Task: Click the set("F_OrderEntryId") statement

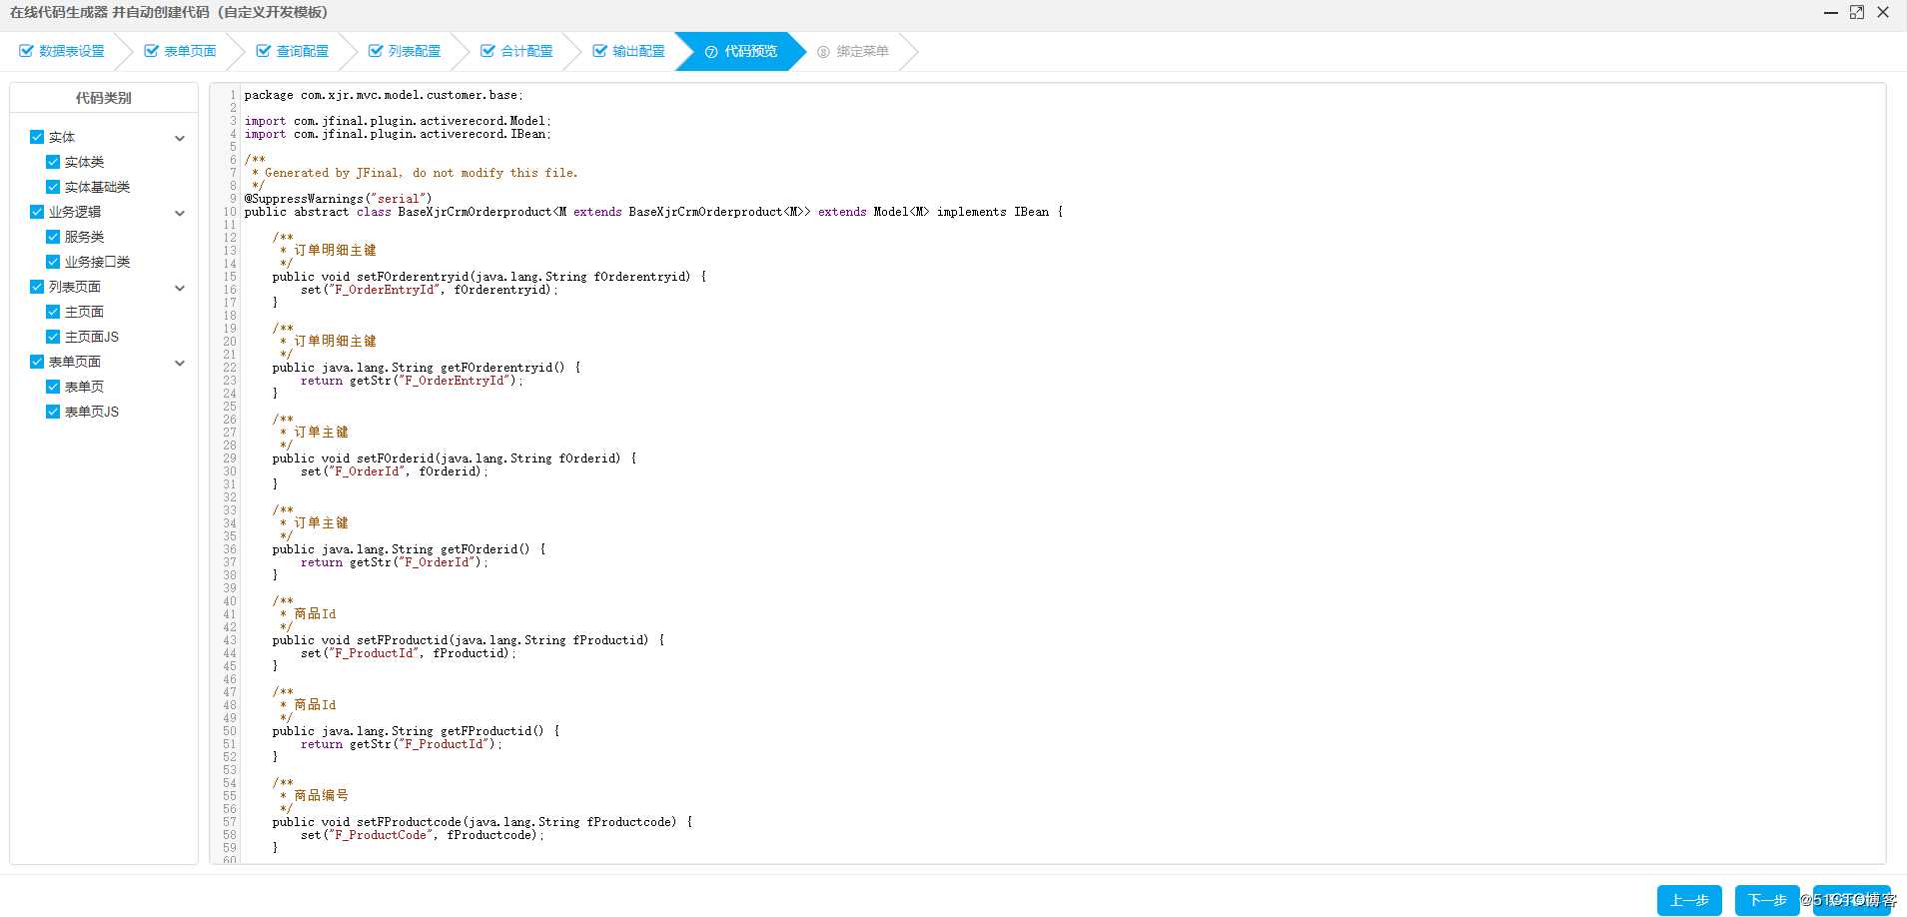Action: pyautogui.click(x=430, y=290)
